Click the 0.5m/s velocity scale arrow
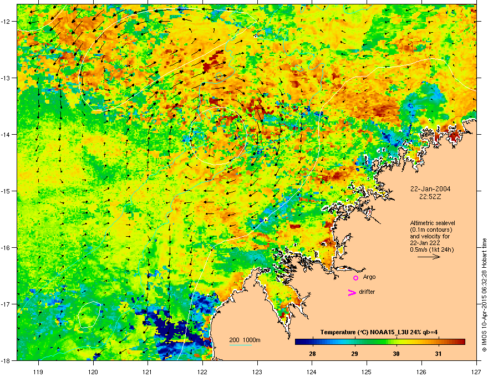This screenshot has height=377, width=488. (x=429, y=257)
